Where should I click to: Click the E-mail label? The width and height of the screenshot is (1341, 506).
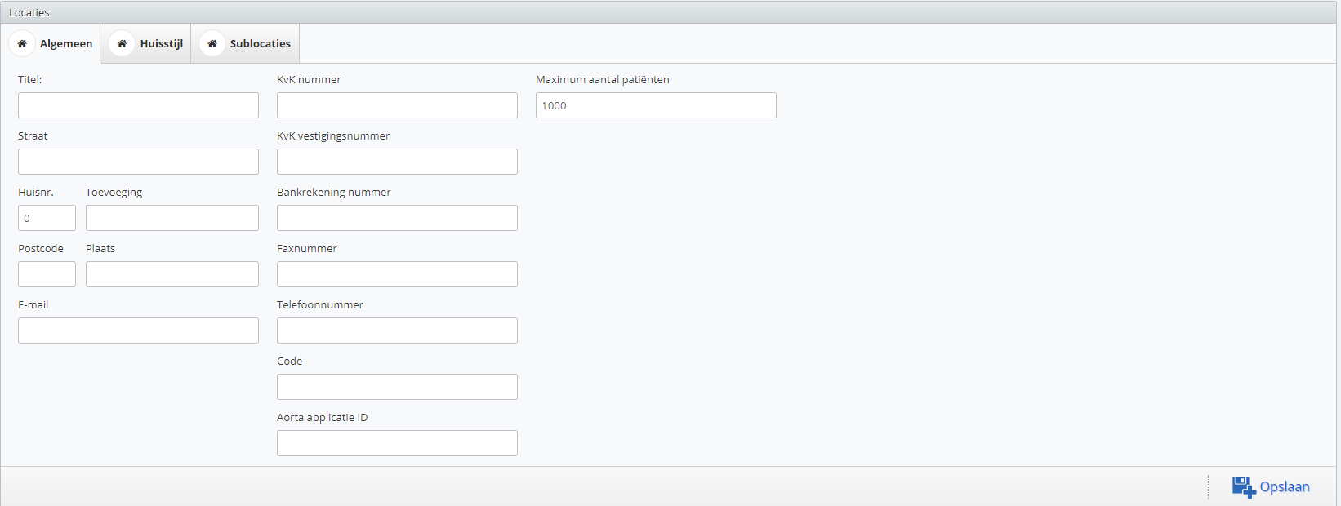click(33, 304)
